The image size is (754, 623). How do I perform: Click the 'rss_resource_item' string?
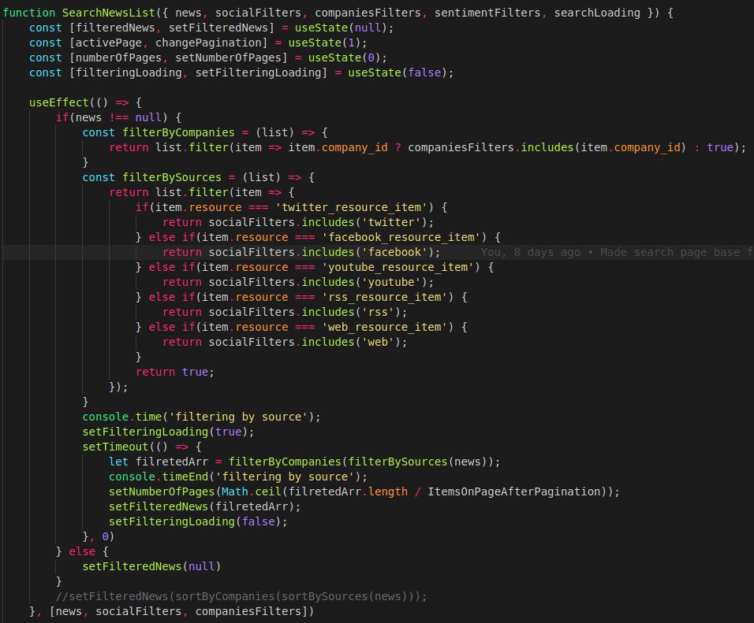(384, 297)
